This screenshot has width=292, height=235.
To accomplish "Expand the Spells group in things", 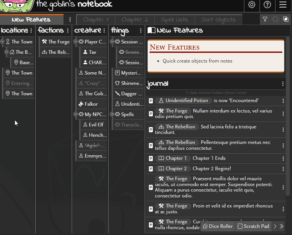I will (112, 114).
